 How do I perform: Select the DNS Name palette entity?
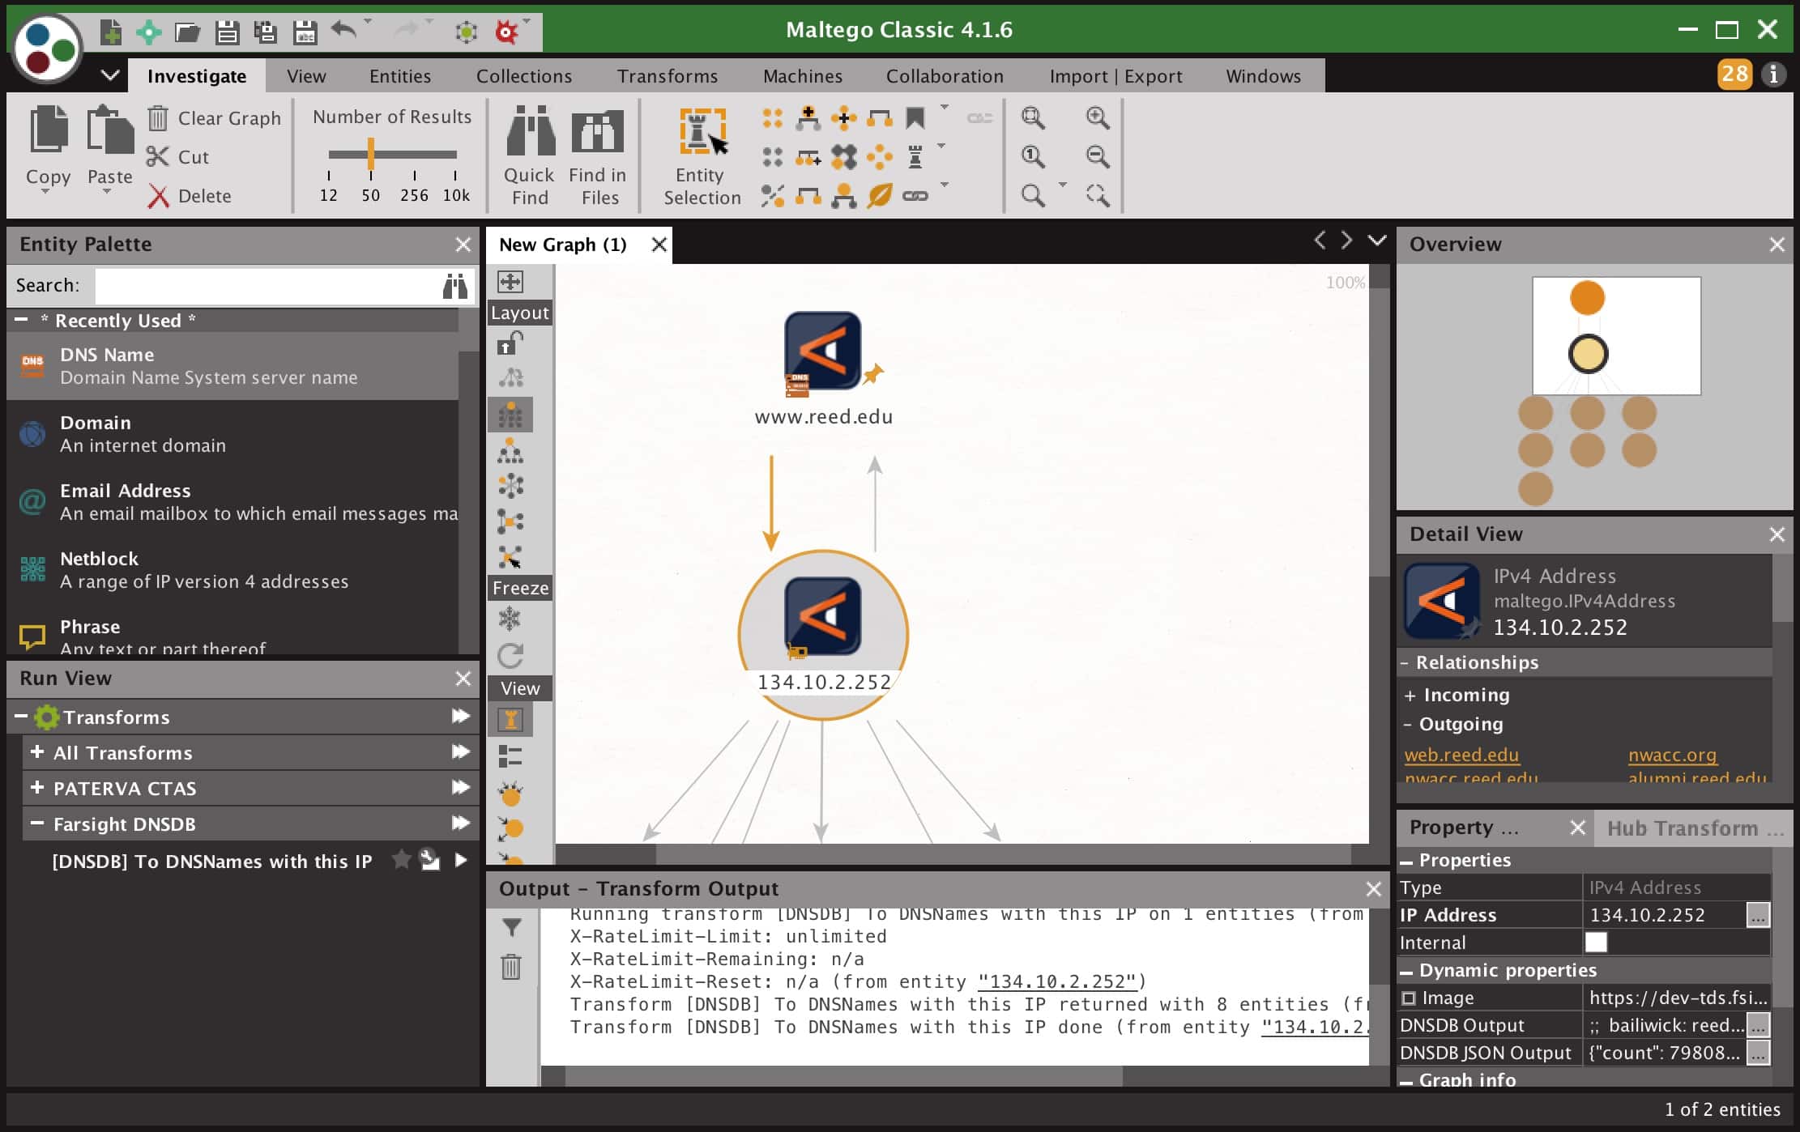pos(232,366)
